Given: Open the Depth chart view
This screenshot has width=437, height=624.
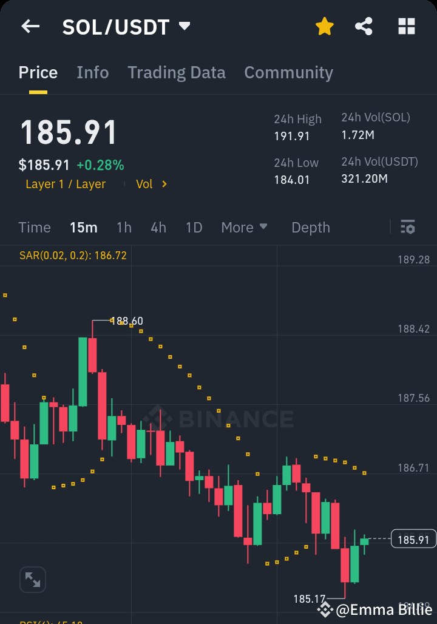Looking at the screenshot, I should click(x=311, y=227).
